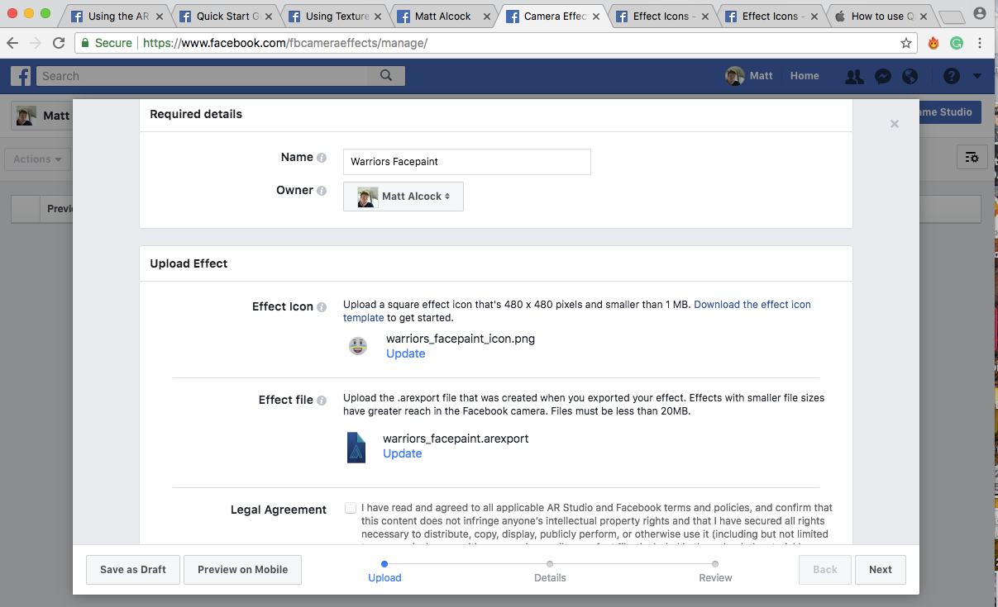Click the browser address bar
998x607 pixels.
(x=496, y=43)
